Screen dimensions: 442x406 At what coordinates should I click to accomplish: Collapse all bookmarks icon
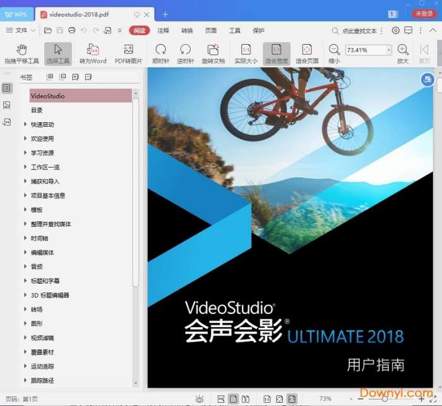click(x=63, y=76)
